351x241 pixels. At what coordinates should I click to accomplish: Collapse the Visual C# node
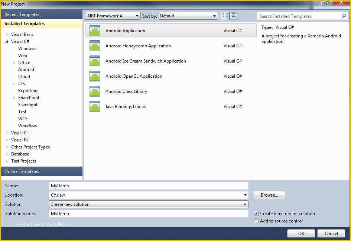coord(7,41)
